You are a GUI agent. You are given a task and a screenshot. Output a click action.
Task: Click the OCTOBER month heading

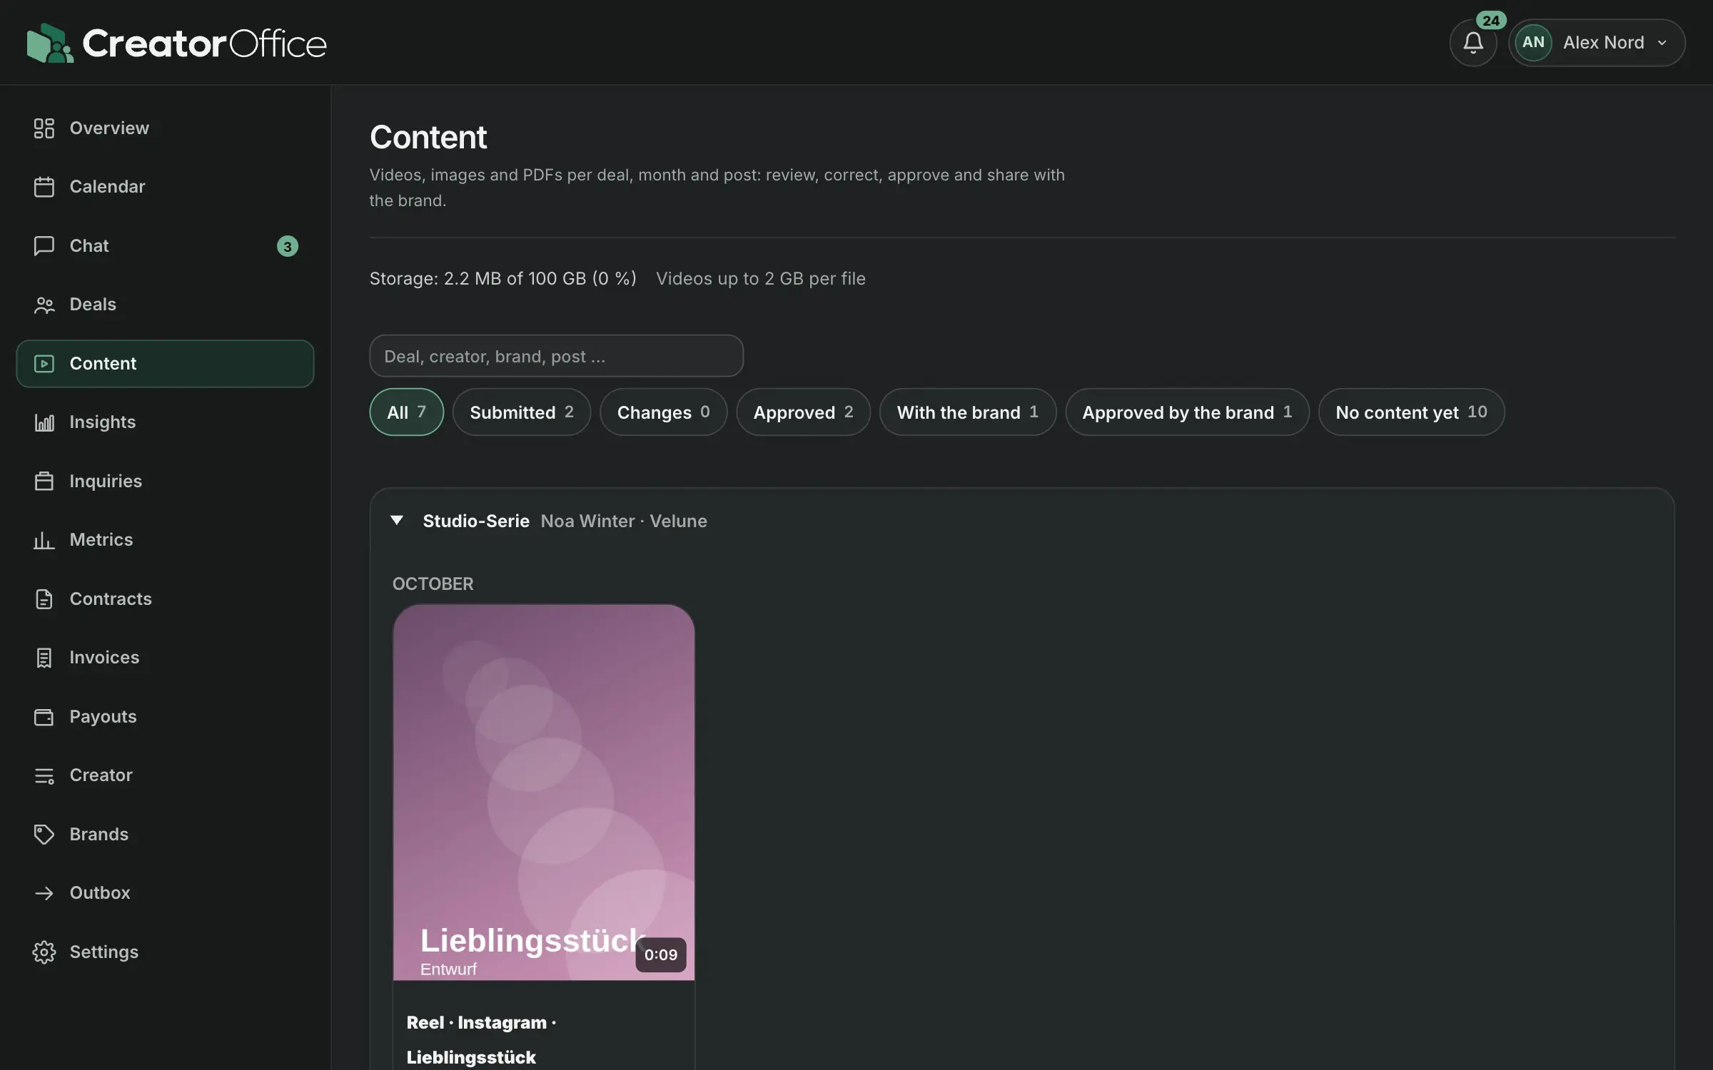point(433,584)
